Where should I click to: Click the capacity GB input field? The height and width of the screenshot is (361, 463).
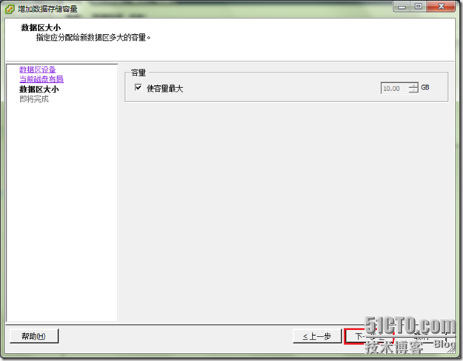395,88
